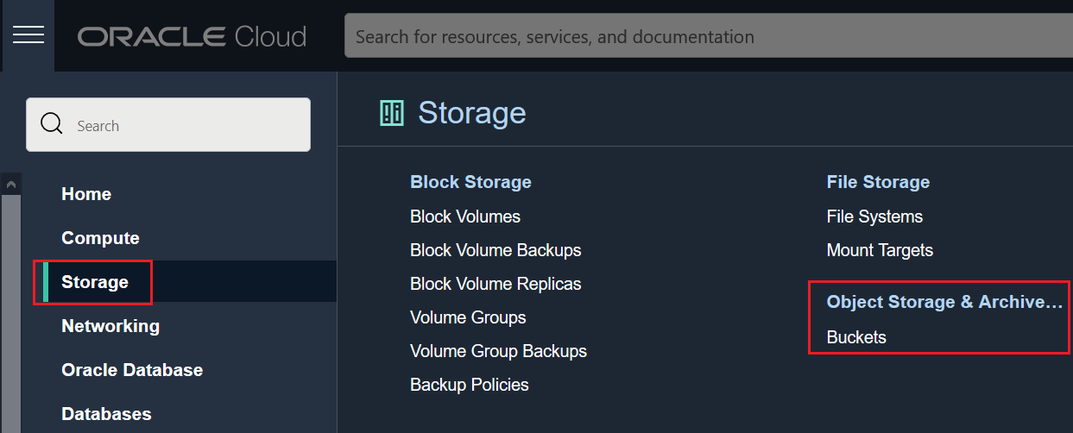This screenshot has height=433, width=1073.
Task: Select Compute in the navigation menu
Action: click(x=100, y=238)
